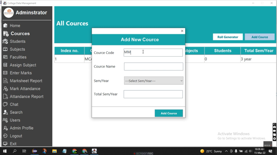
Task: Select the index cell '1' in table
Action: (69, 59)
